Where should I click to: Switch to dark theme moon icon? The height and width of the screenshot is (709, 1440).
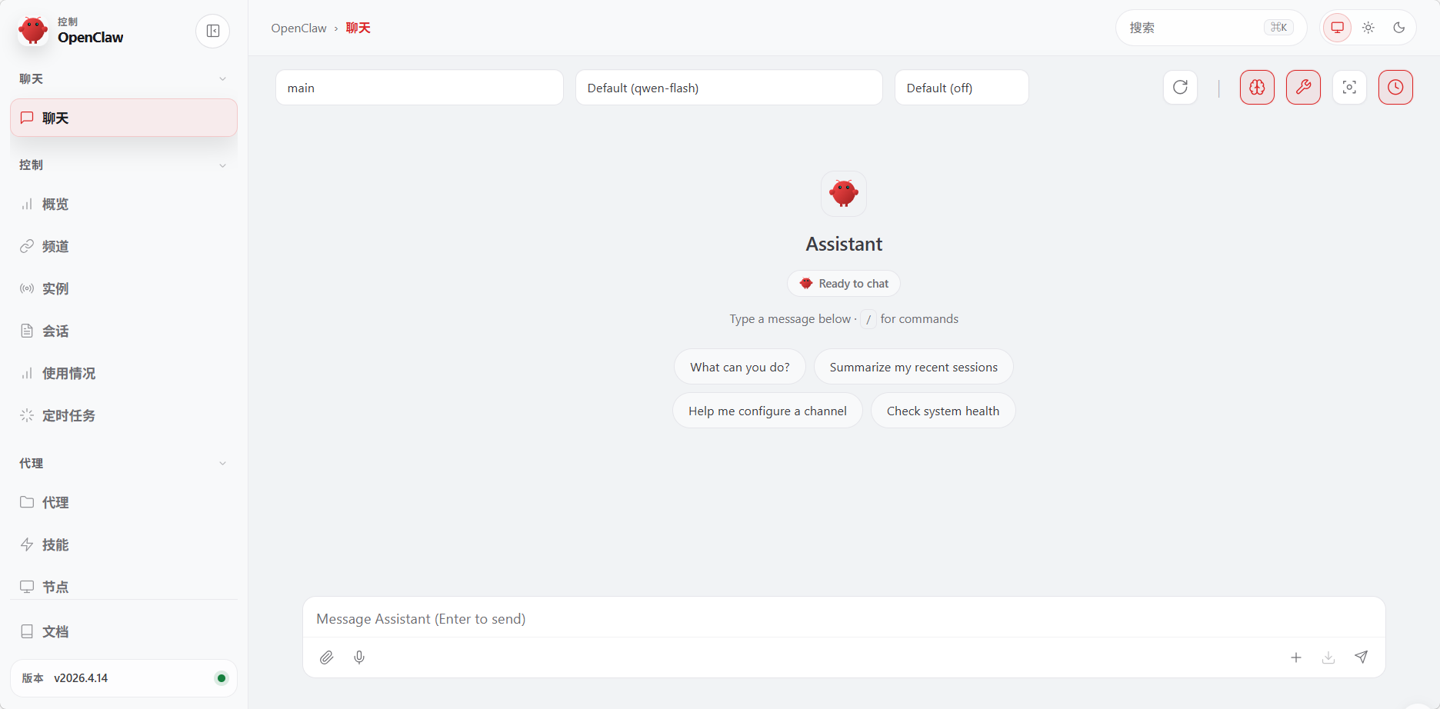pos(1399,28)
